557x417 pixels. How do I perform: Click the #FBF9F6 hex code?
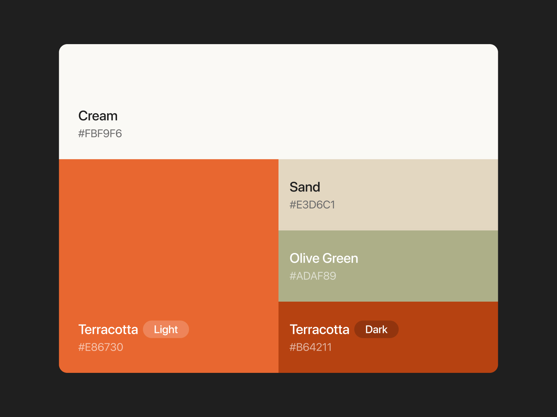pyautogui.click(x=100, y=133)
